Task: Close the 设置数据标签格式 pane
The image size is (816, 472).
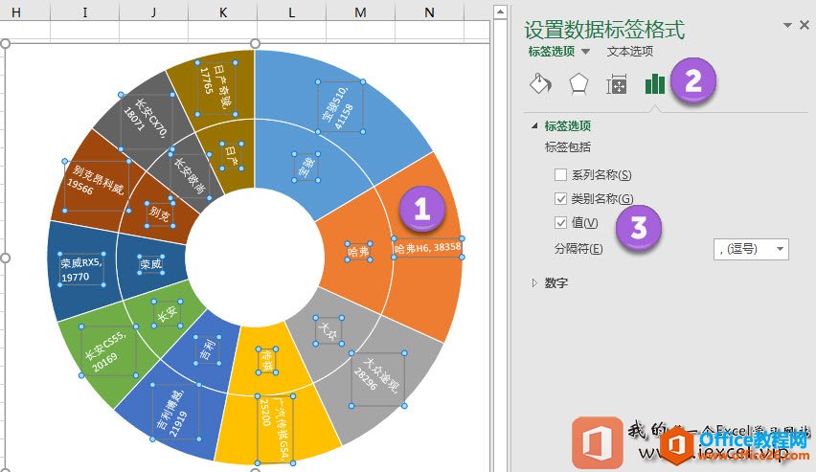Action: (x=805, y=25)
